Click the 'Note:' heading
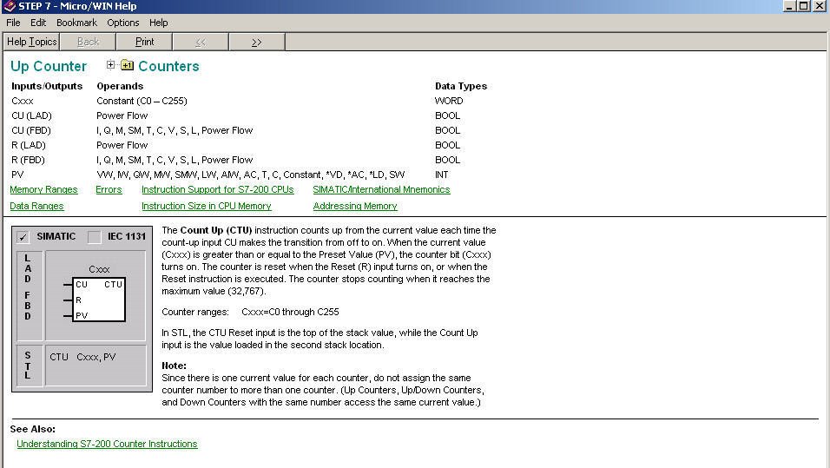This screenshot has width=830, height=468. click(175, 366)
